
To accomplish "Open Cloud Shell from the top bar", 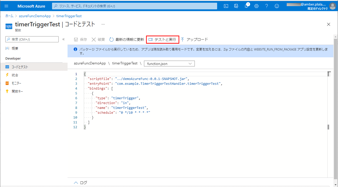I will [226, 6].
